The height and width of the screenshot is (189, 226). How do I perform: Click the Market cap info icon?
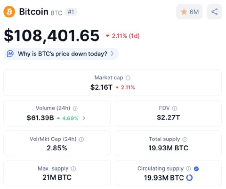[128, 78]
